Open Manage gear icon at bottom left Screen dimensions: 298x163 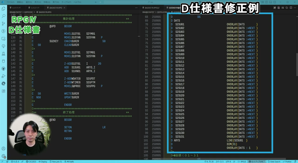[x=4, y=156]
